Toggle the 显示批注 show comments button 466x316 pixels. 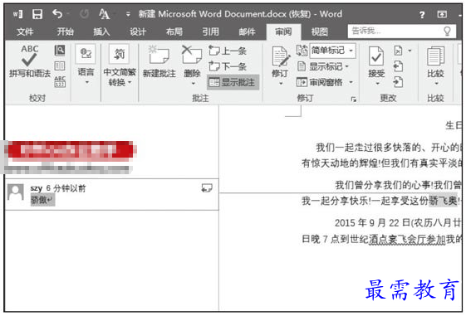tap(233, 82)
